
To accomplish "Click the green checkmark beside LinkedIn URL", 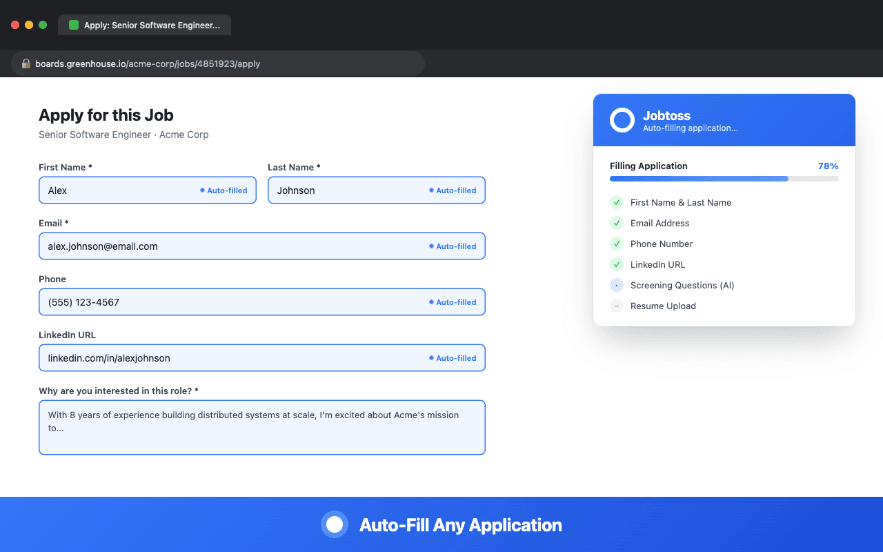I will 617,264.
